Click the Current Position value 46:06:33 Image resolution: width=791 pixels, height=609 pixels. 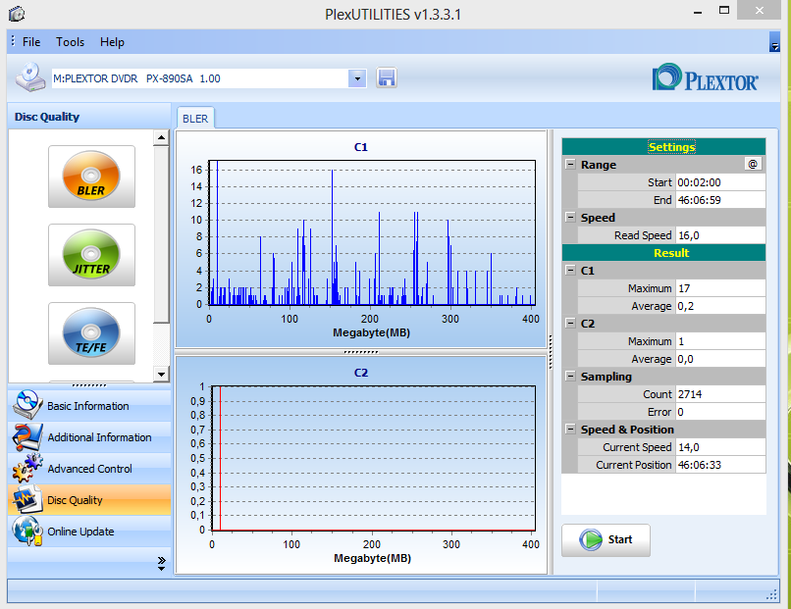pyautogui.click(x=720, y=464)
